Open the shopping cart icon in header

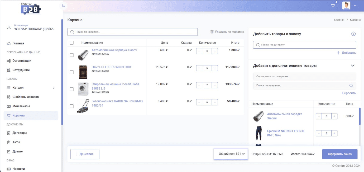click(x=333, y=6)
